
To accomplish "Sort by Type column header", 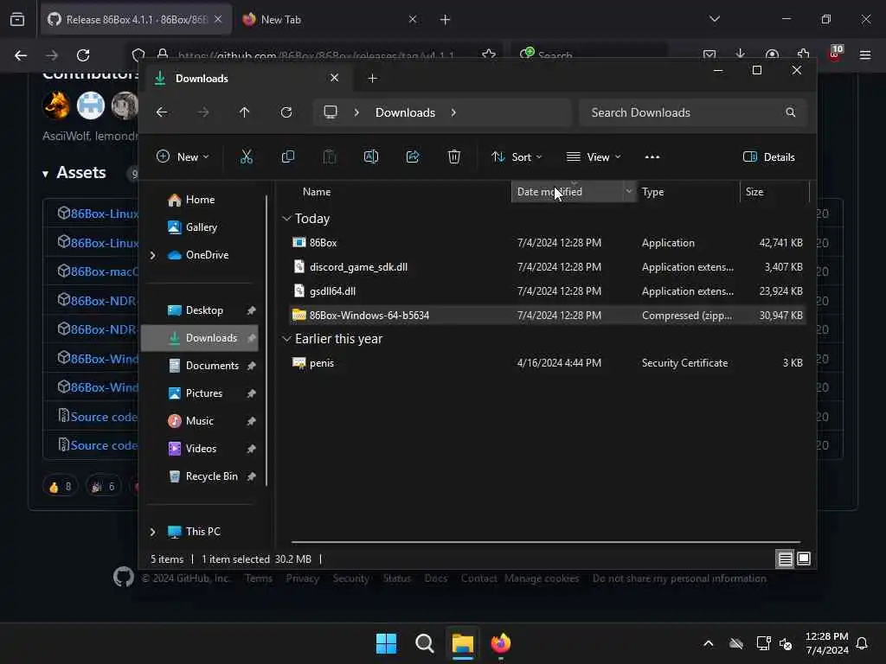I will tap(688, 192).
